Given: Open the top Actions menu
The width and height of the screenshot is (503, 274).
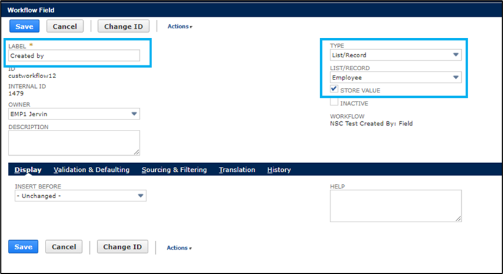Looking at the screenshot, I should [x=180, y=26].
